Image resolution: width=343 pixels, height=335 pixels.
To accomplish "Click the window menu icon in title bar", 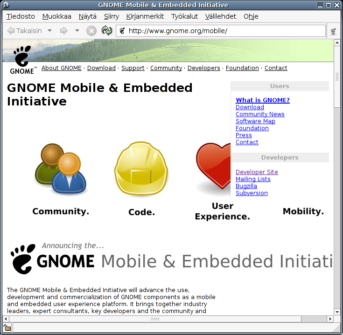I will [x=6, y=5].
